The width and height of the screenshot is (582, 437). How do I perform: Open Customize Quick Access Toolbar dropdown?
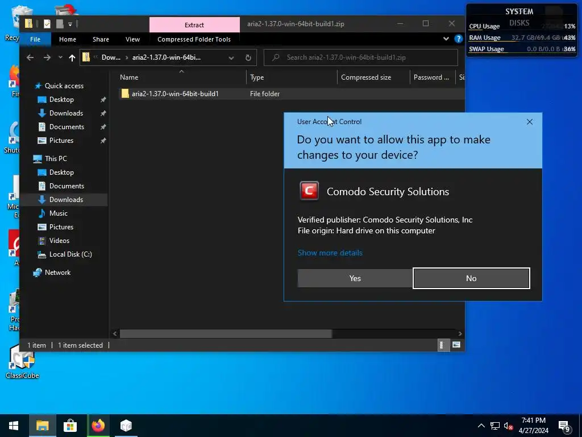coord(70,24)
